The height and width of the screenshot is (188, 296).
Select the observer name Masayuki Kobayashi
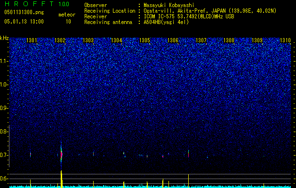[x=169, y=5]
